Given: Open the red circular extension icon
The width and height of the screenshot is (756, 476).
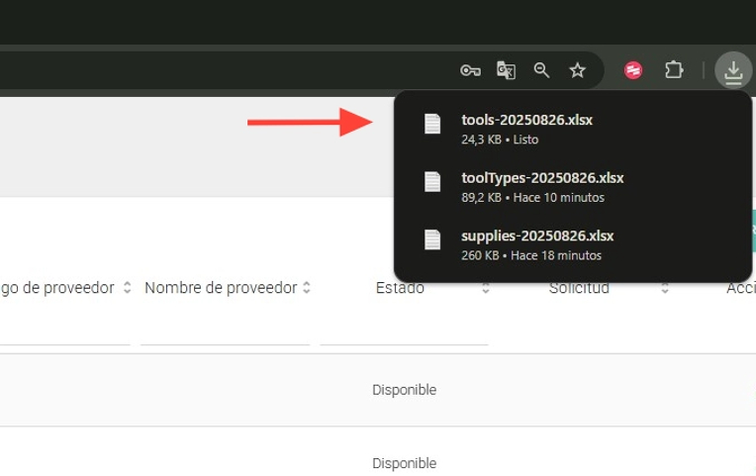Looking at the screenshot, I should point(633,70).
